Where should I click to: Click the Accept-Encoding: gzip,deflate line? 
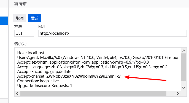point(44,72)
